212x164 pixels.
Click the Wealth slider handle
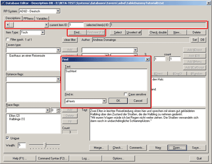45,145
